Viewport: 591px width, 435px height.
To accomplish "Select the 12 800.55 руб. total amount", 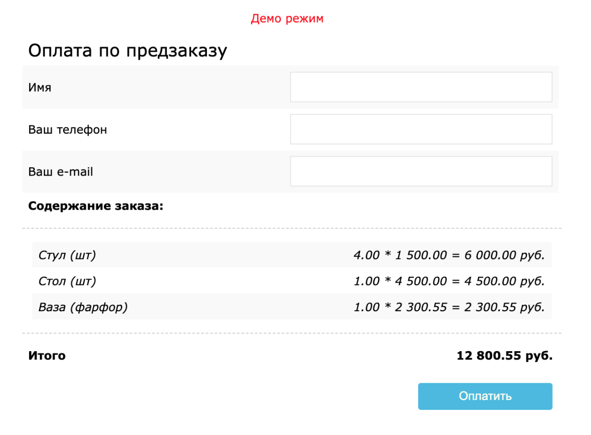I will [504, 355].
